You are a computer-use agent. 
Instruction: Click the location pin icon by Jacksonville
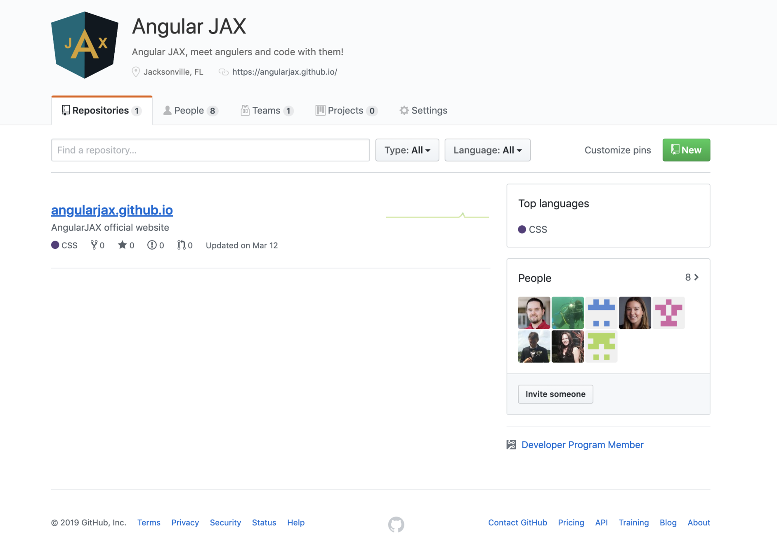136,72
